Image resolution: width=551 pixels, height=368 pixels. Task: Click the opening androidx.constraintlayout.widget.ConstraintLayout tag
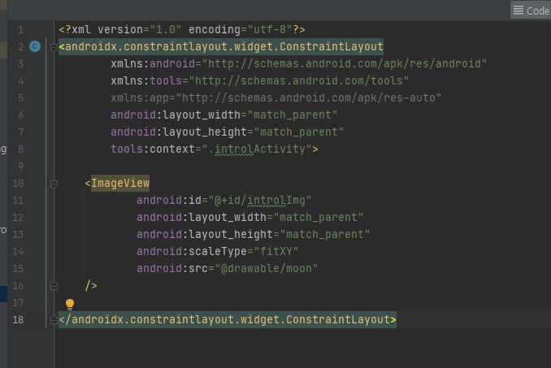pos(221,46)
